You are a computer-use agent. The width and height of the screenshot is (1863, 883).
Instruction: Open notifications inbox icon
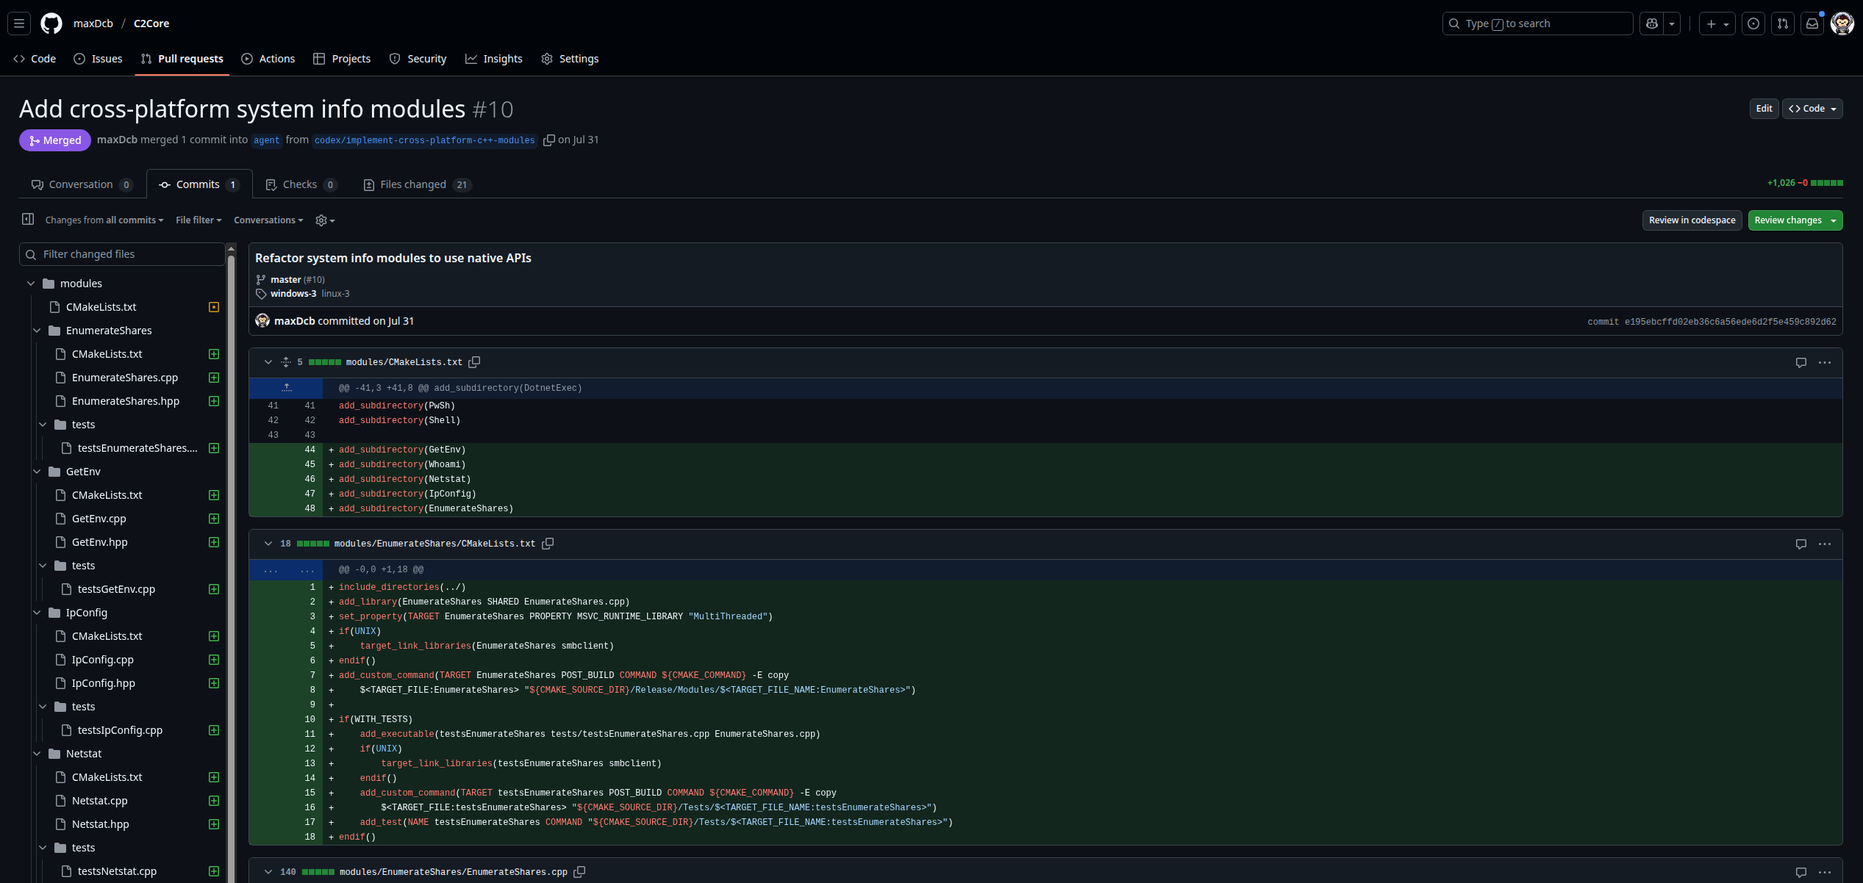tap(1812, 24)
